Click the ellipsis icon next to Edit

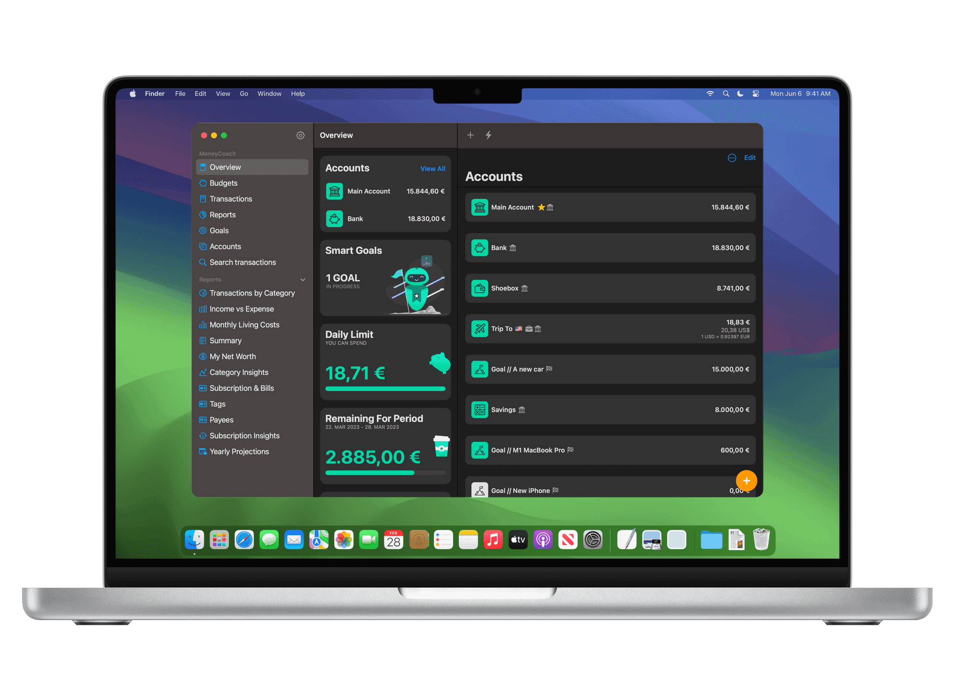[731, 158]
